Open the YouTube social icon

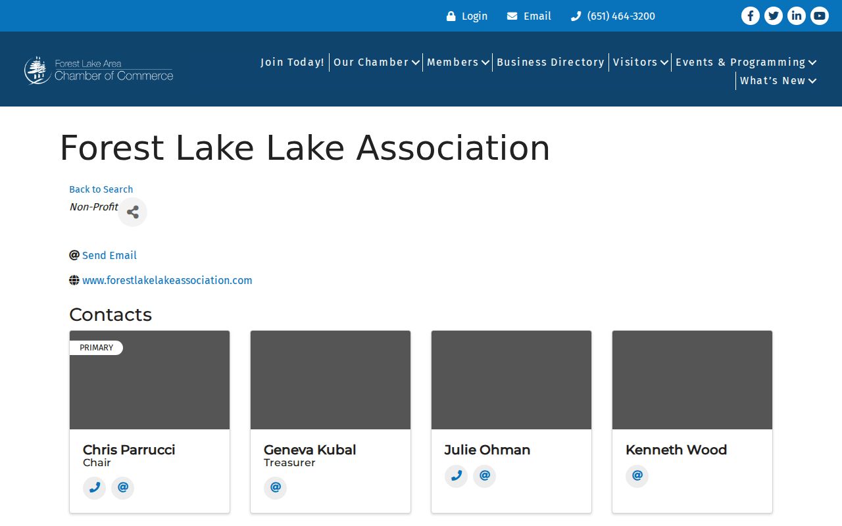pyautogui.click(x=820, y=16)
